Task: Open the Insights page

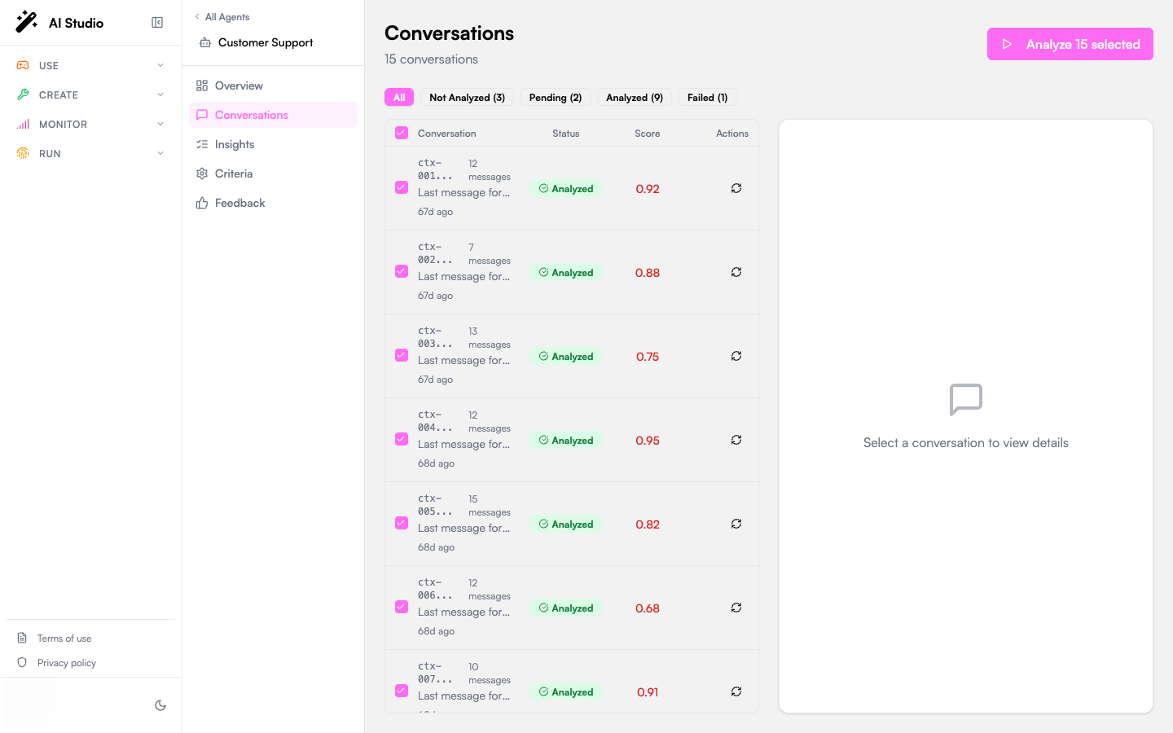Action: (273, 144)
